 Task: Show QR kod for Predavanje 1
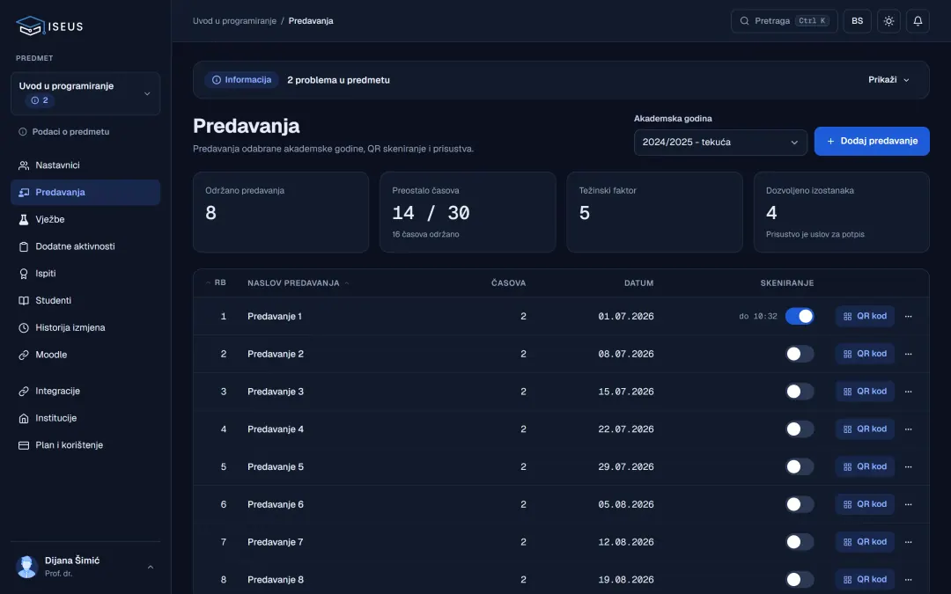[865, 317]
